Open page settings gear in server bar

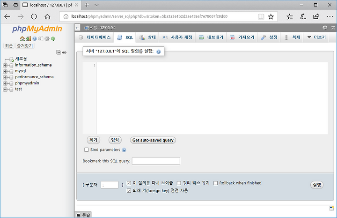(325, 28)
